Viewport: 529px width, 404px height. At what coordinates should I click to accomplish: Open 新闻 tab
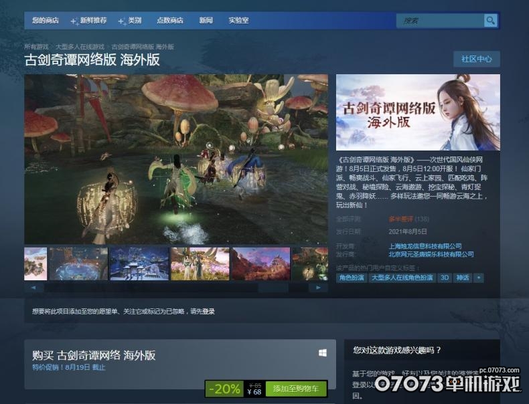tap(206, 20)
